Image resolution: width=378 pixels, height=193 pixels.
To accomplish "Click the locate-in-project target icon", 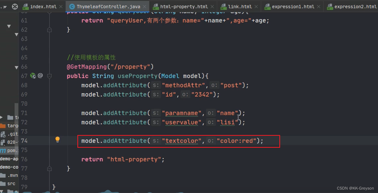I will point(15,7).
